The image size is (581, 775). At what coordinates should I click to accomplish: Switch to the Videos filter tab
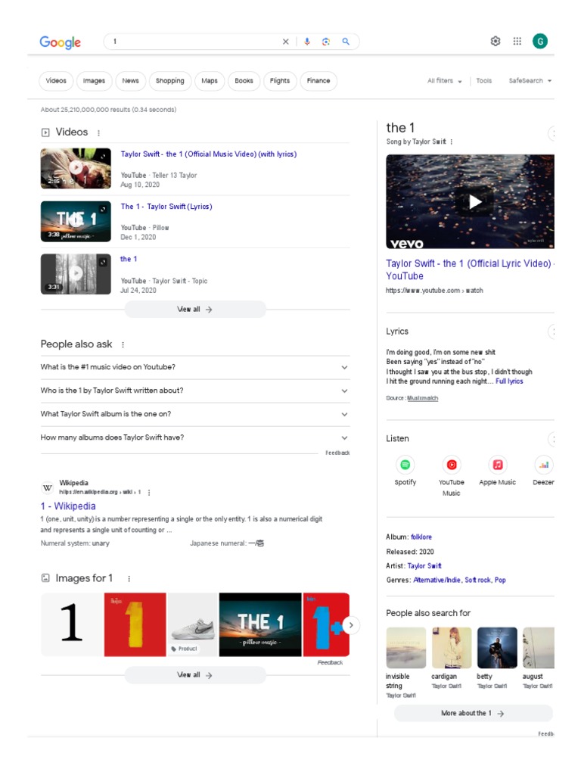click(56, 80)
